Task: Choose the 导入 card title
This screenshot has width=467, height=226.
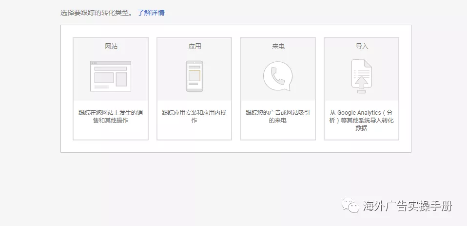Action: coord(362,46)
